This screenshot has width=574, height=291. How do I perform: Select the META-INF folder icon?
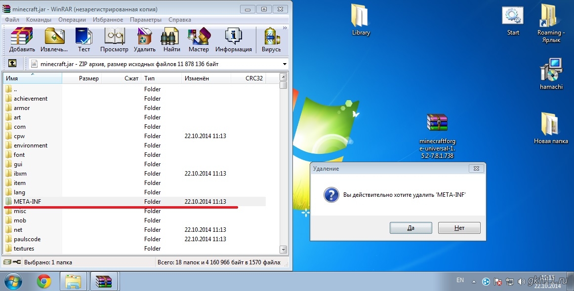pyautogui.click(x=9, y=201)
